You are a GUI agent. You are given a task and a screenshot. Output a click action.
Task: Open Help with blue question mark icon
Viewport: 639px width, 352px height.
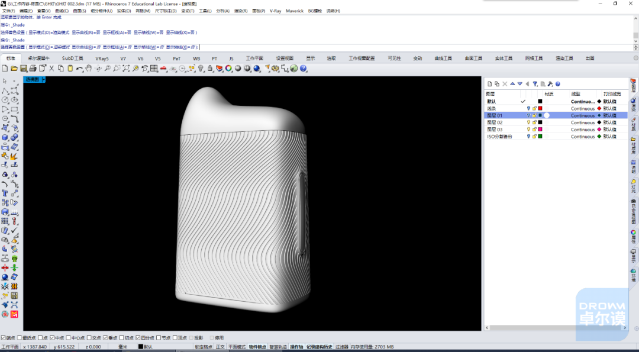[x=303, y=69]
